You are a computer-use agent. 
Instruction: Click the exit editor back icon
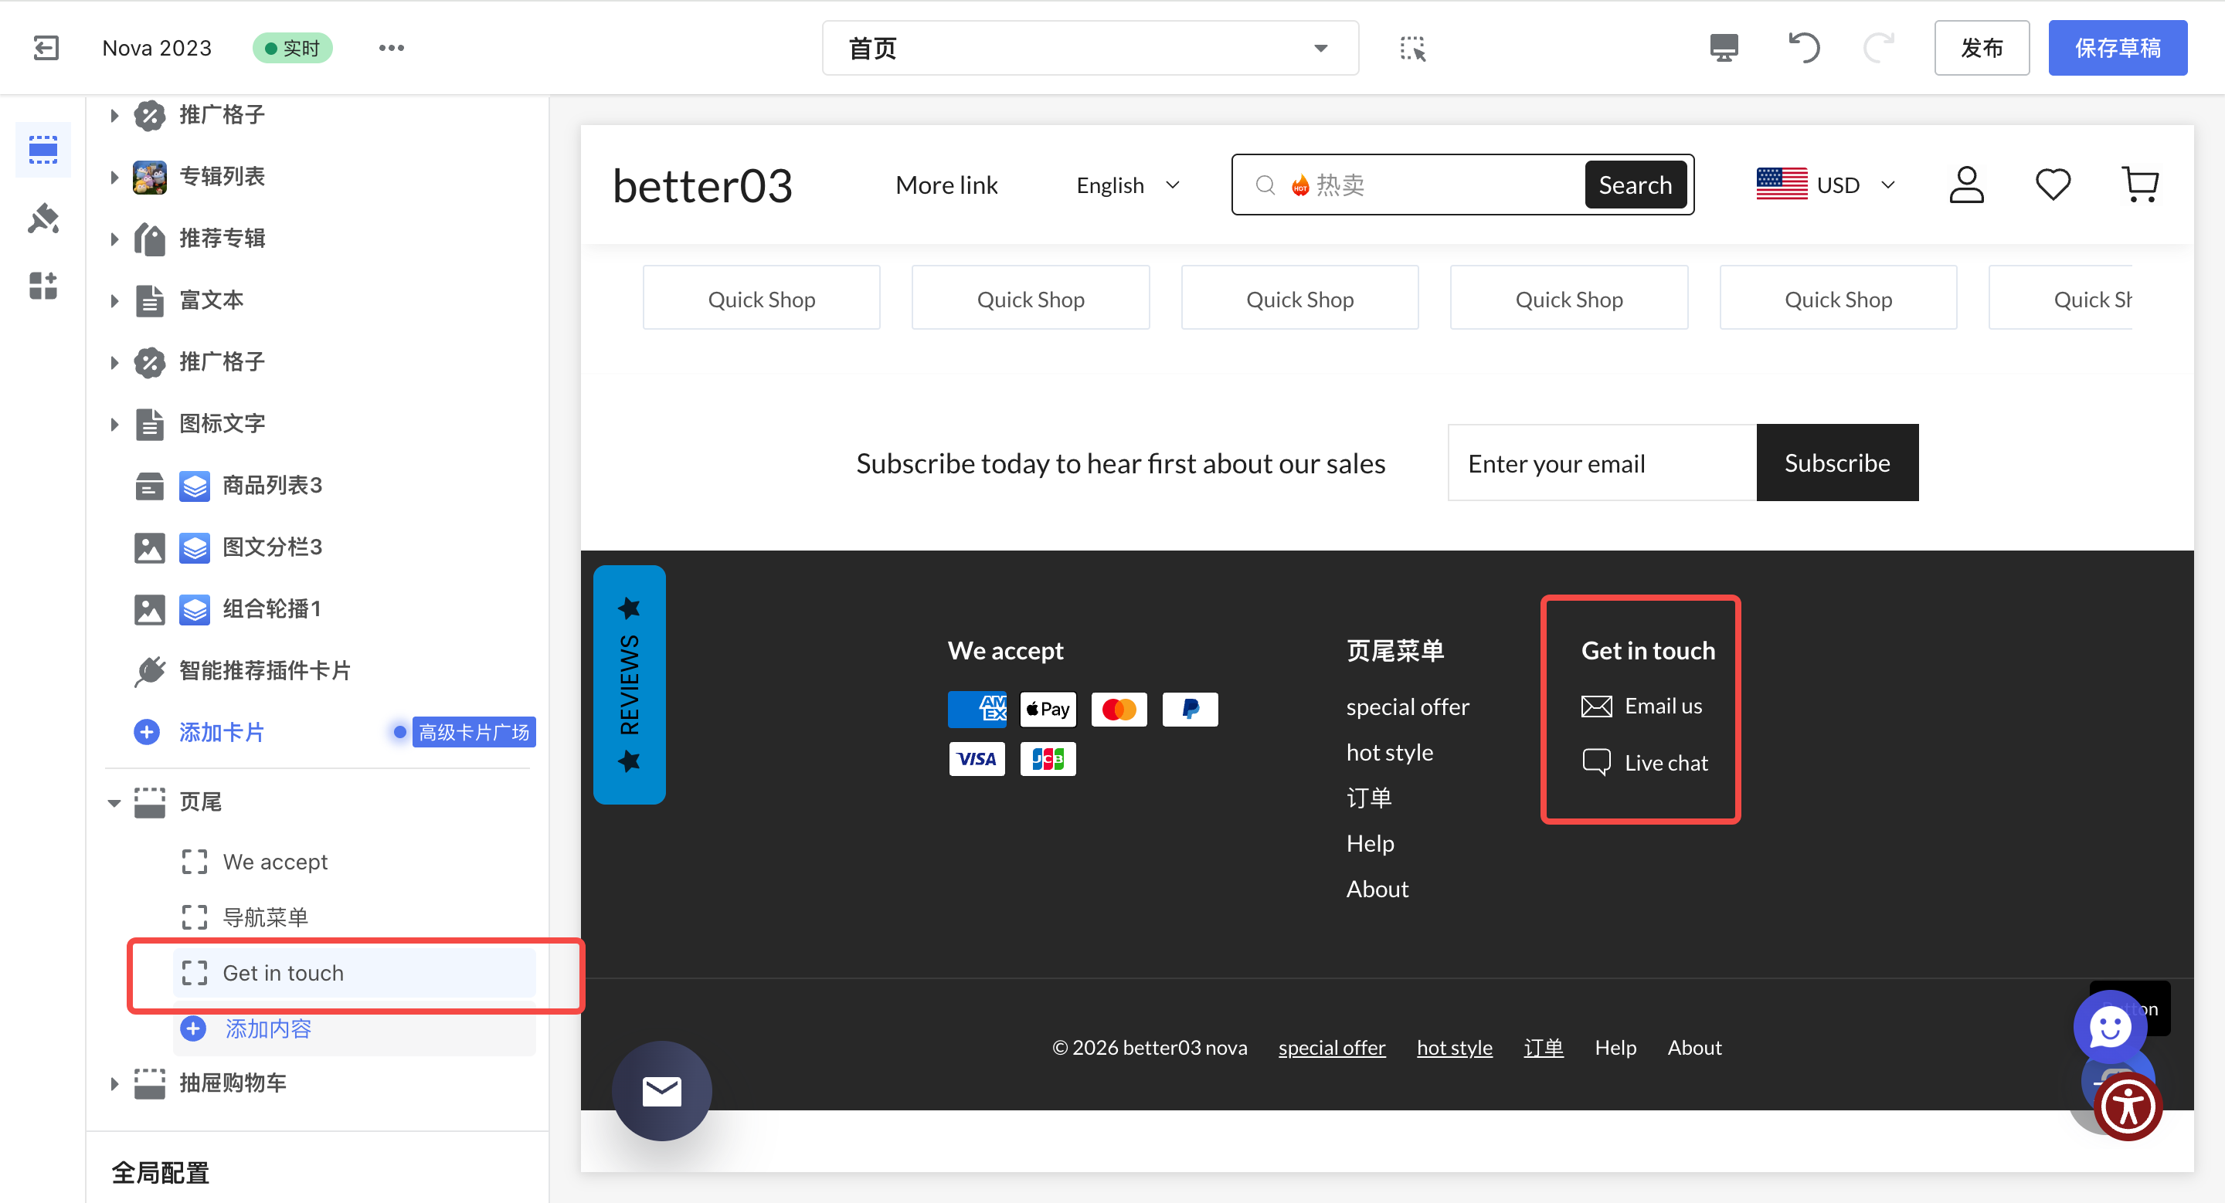(x=46, y=47)
